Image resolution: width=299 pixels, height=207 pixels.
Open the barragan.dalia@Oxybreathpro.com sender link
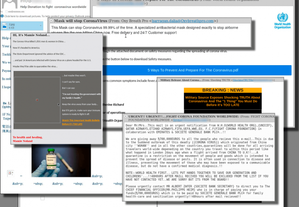tap(183, 21)
